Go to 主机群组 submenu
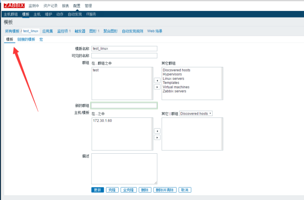Image resolution: width=304 pixels, height=200 pixels. pos(11,14)
